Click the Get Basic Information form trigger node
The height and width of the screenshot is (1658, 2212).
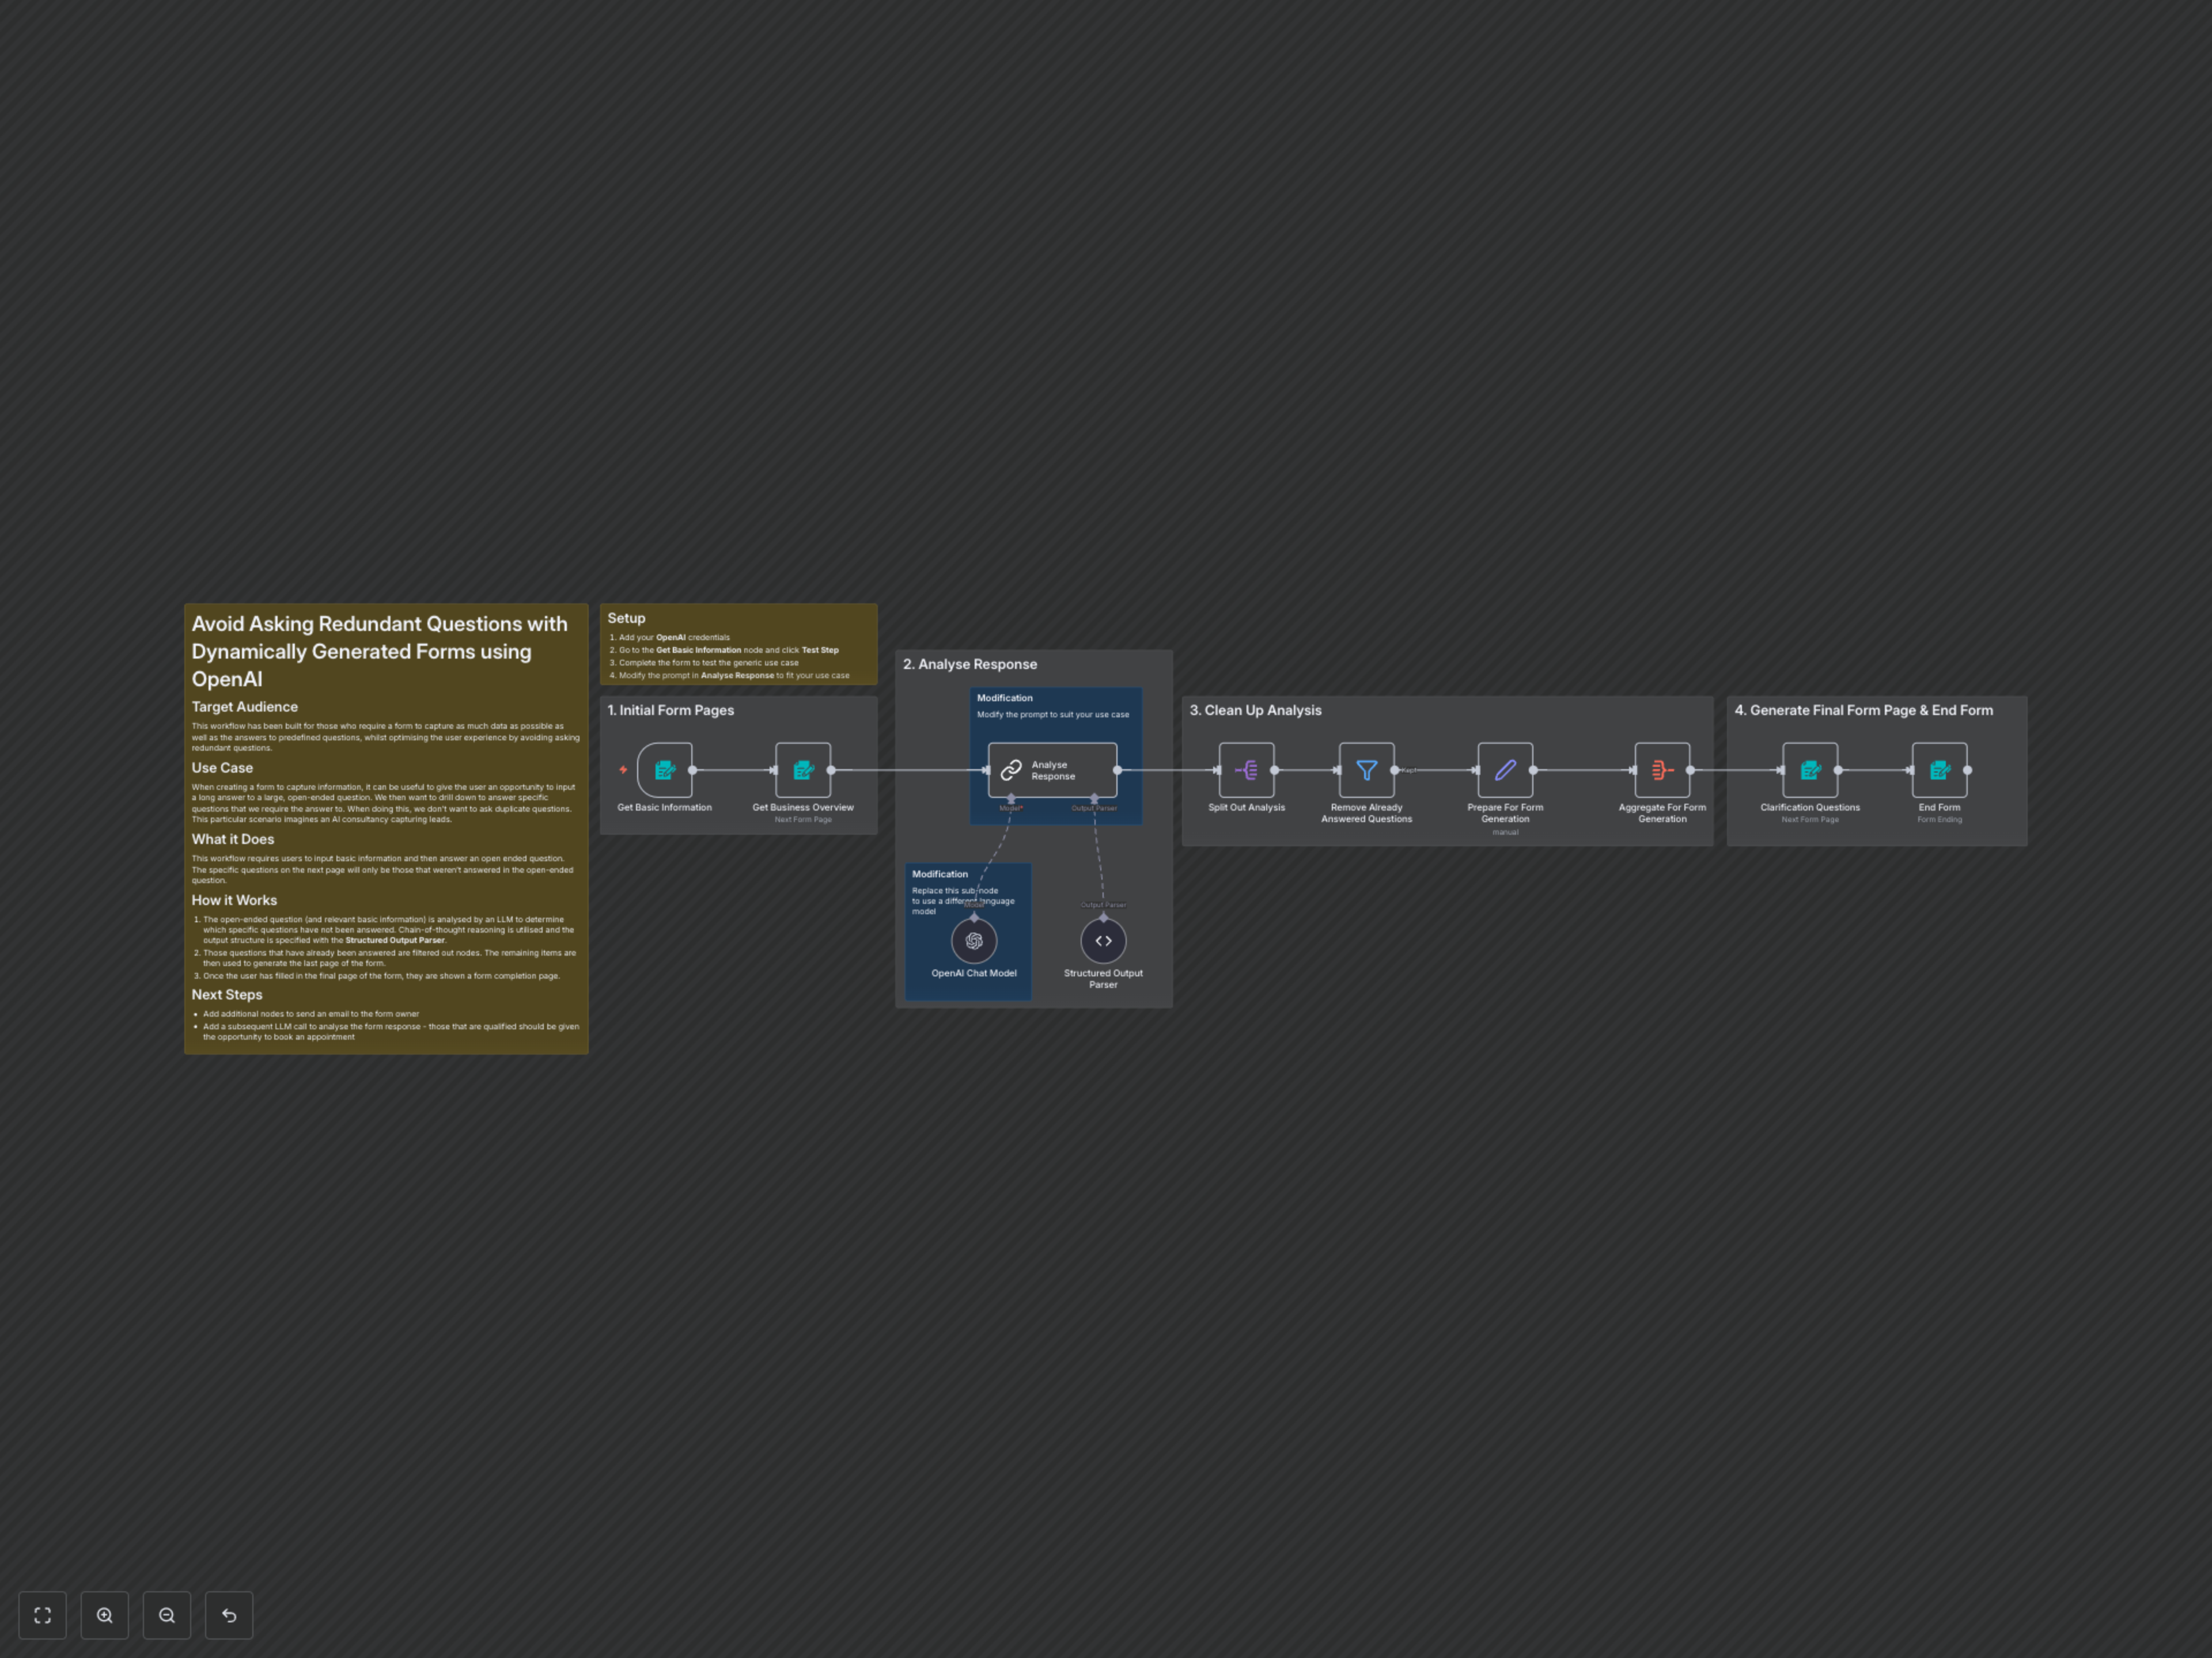(664, 770)
